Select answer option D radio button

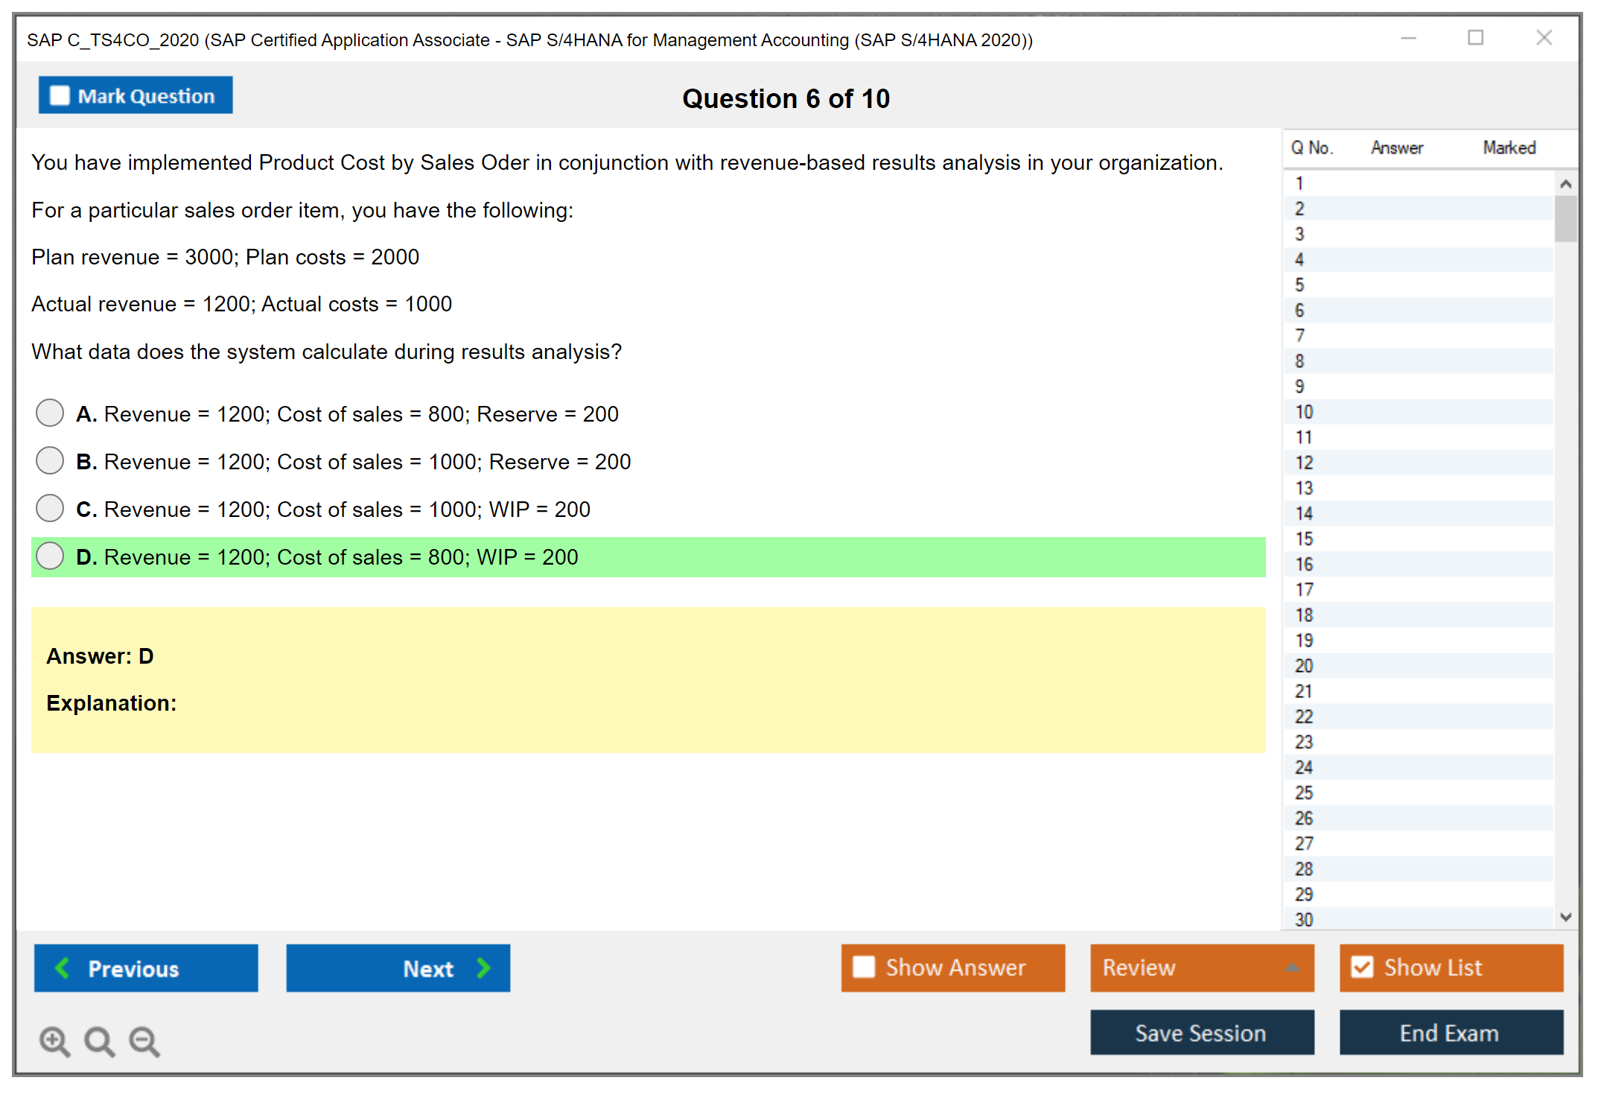[50, 556]
